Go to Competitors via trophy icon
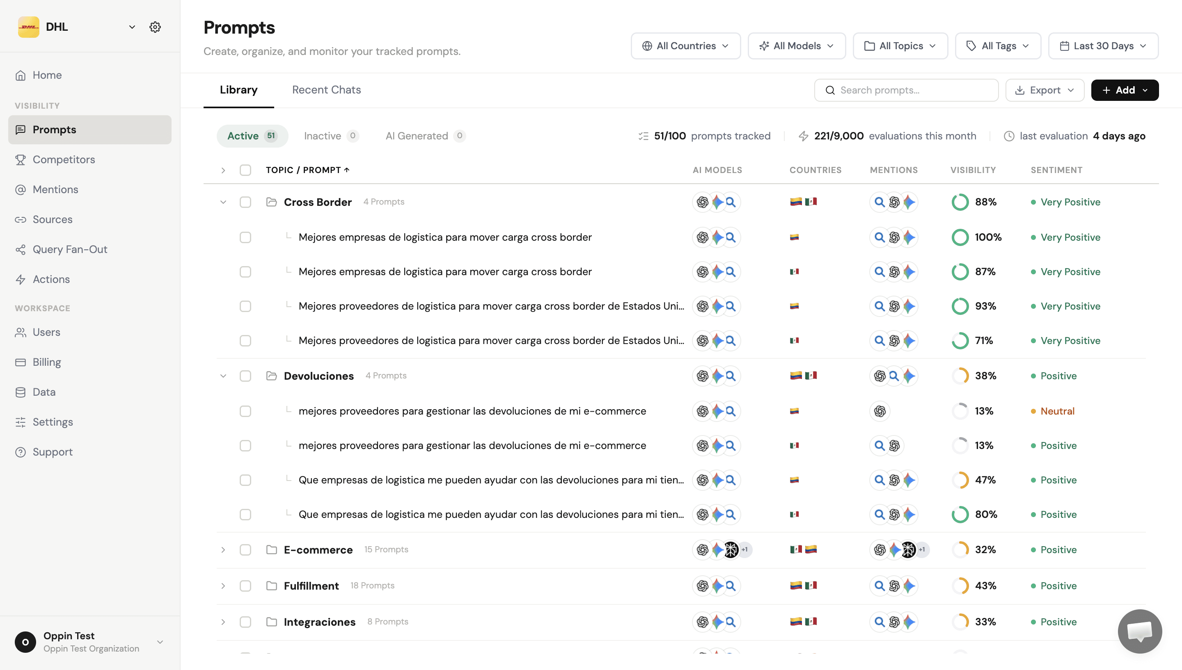Screen dimensions: 1182x670 click(20, 160)
